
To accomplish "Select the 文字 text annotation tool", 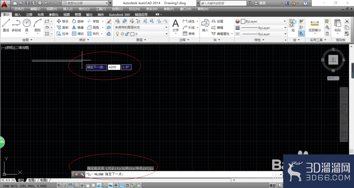I will tap(176, 25).
